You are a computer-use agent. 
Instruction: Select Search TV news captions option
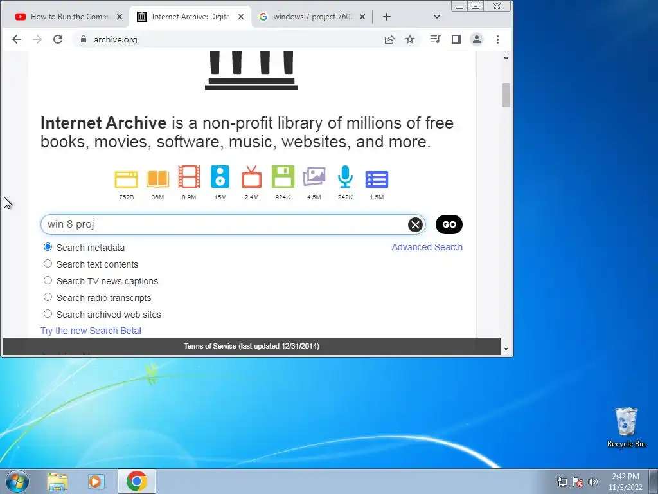48,280
